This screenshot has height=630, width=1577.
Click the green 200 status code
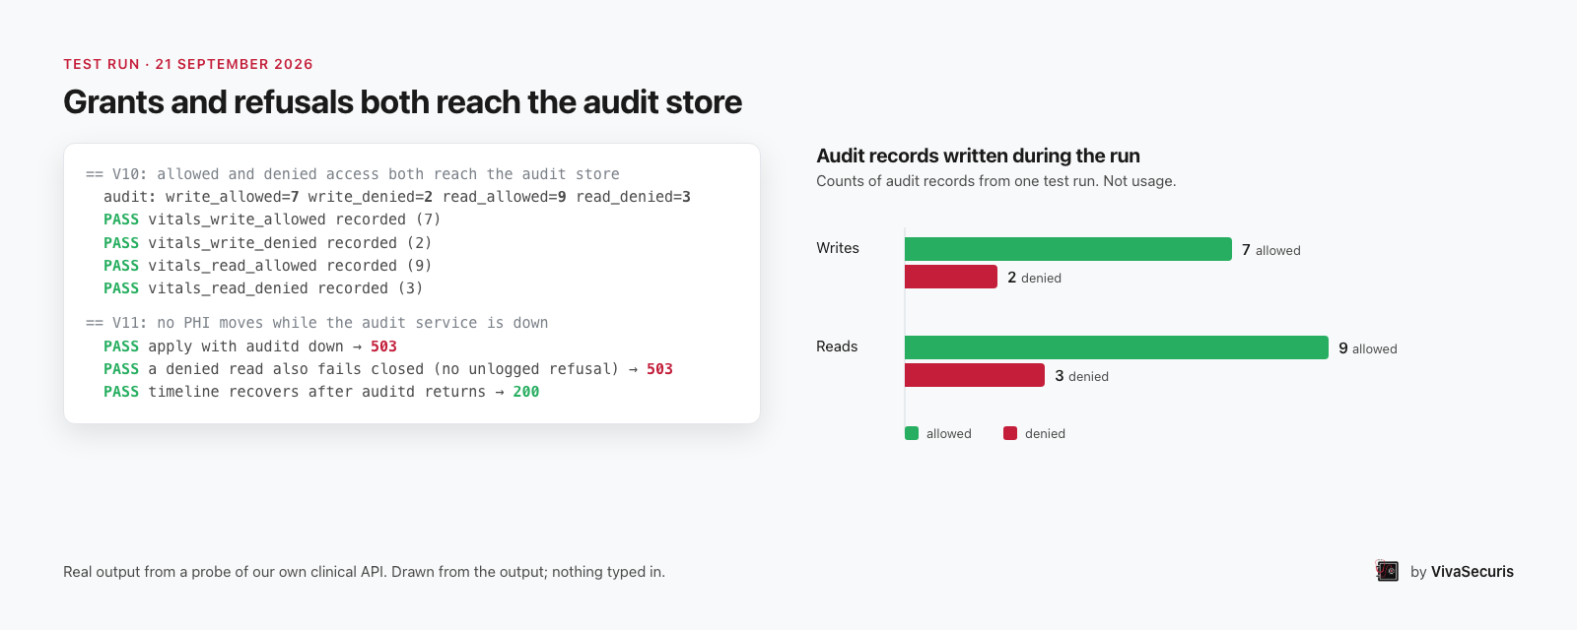(x=526, y=392)
